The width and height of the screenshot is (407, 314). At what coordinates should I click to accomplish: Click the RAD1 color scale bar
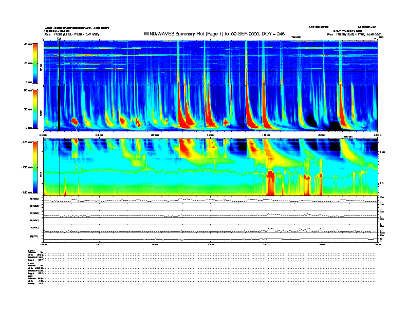coord(35,108)
